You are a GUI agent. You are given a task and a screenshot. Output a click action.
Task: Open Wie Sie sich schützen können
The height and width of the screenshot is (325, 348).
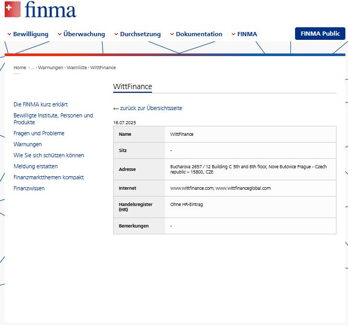(49, 155)
